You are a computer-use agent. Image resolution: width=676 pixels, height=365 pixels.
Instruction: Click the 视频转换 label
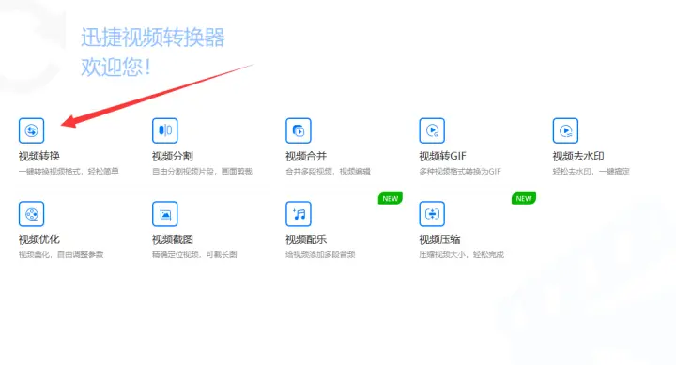[x=39, y=156]
